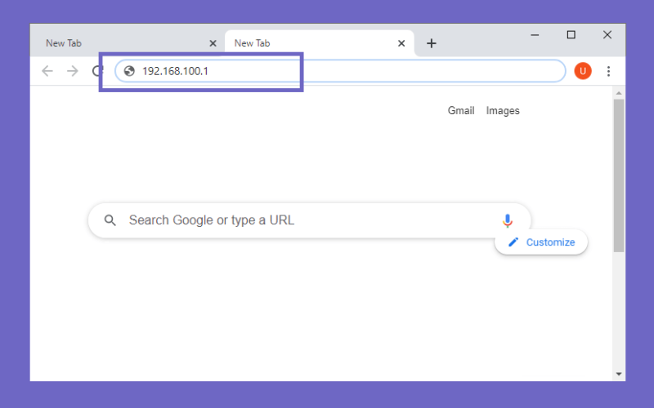654x408 pixels.
Task: Click the Customize button
Action: [x=541, y=242]
